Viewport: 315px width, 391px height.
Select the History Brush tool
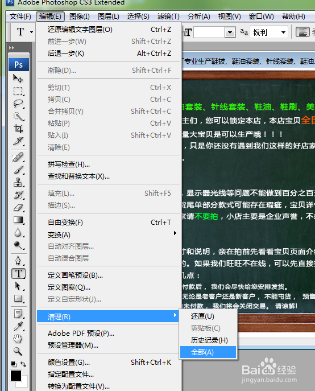click(x=18, y=195)
